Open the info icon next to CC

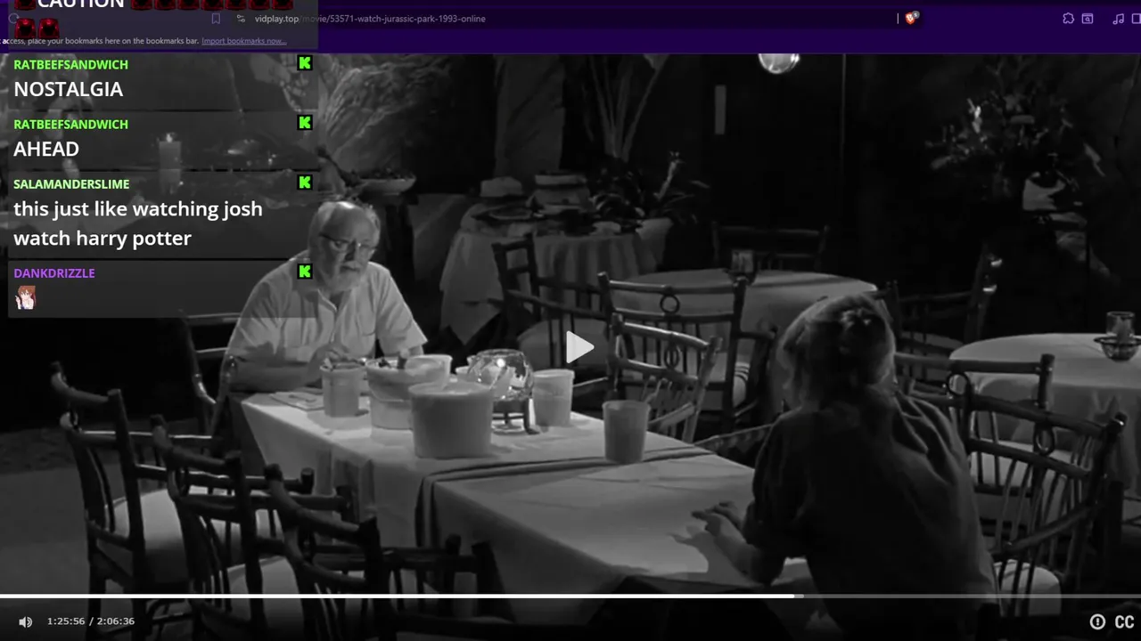(1097, 622)
